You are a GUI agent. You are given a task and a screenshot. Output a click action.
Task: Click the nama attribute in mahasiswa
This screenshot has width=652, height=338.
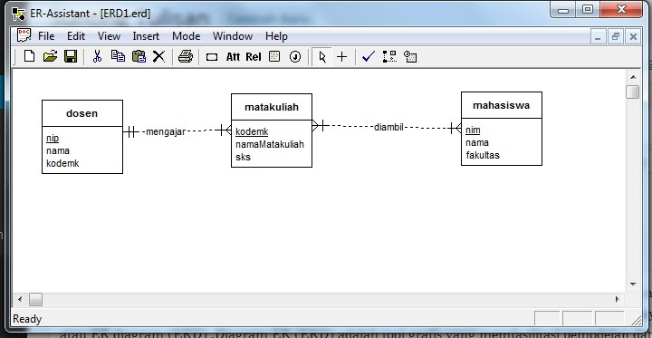477,143
